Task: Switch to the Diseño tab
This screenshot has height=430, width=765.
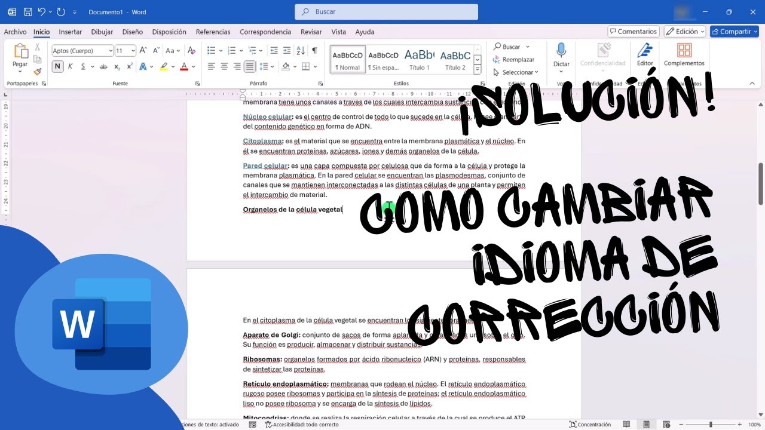Action: pos(133,32)
